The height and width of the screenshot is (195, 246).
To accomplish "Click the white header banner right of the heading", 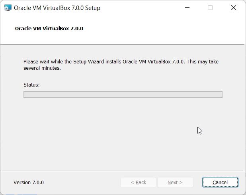I will 167,29.
